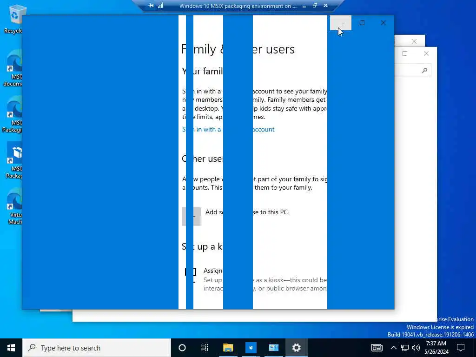Switch to the taskbar app right of MSIX tool
The height and width of the screenshot is (357, 476).
(x=273, y=348)
